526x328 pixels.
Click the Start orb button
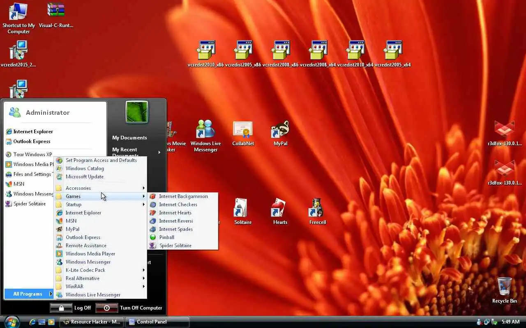click(x=12, y=322)
